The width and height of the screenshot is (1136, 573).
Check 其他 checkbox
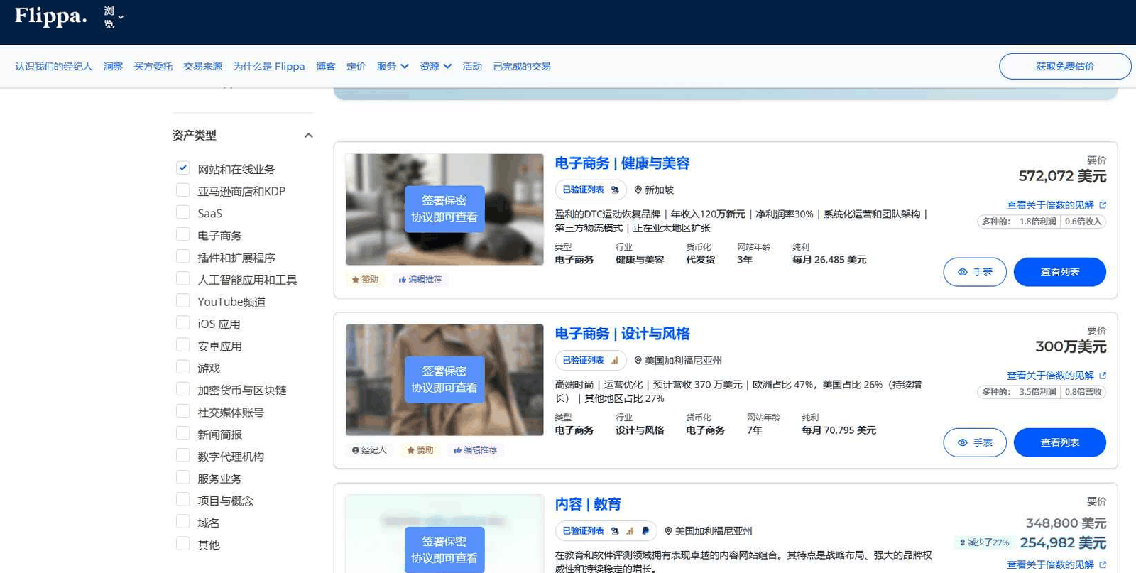(182, 543)
